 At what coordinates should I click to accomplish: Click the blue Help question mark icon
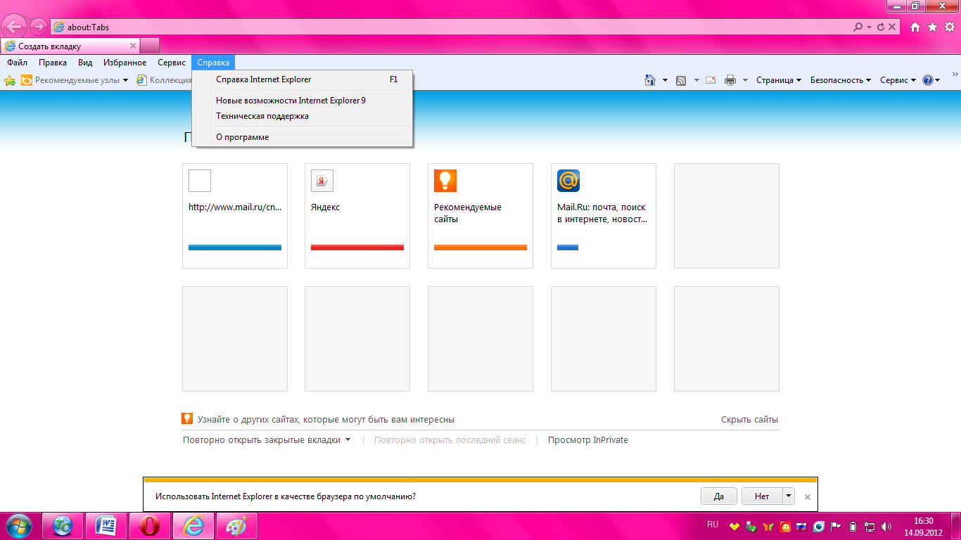(x=928, y=80)
